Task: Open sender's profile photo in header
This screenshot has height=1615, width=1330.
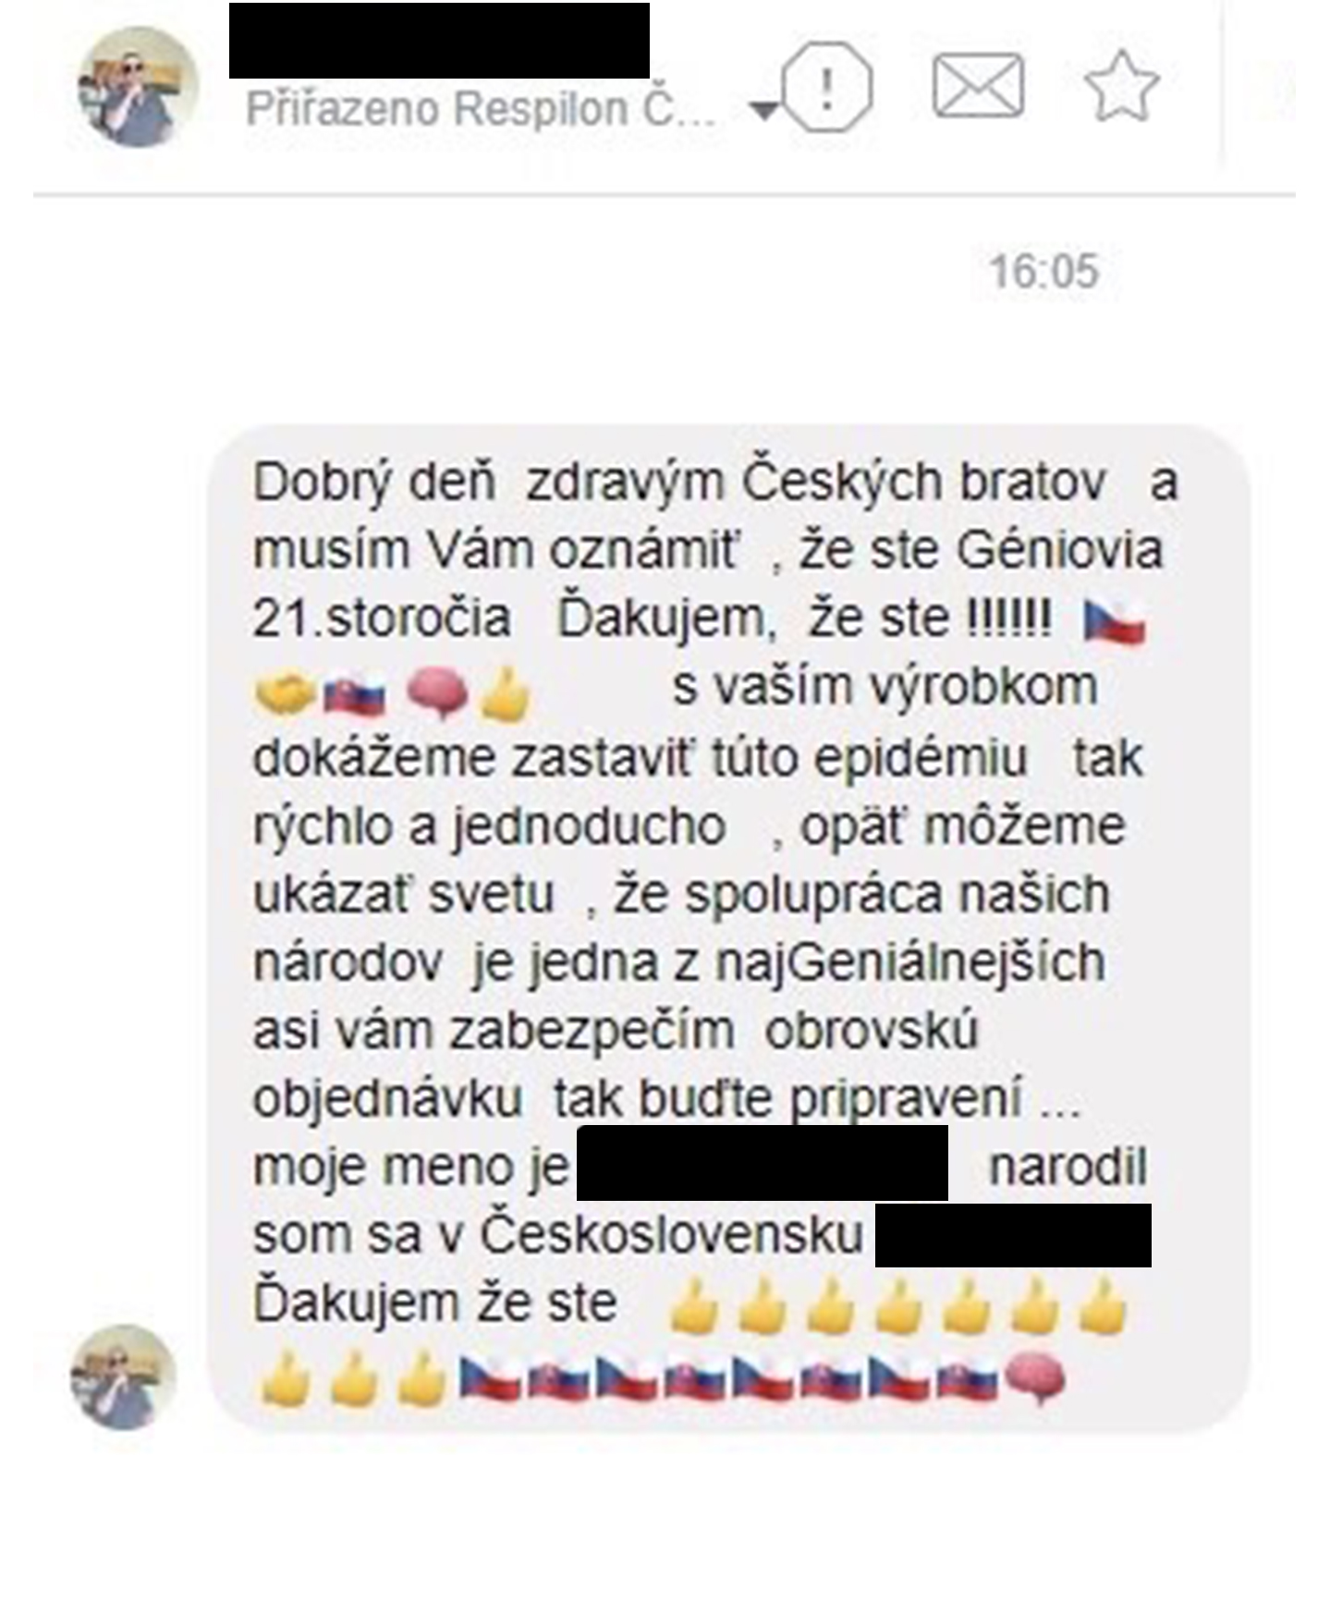Action: tap(138, 87)
